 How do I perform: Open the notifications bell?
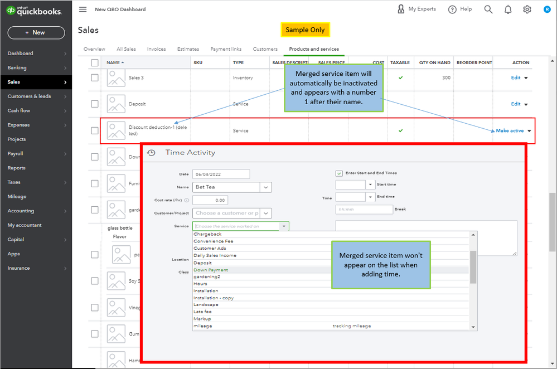508,9
